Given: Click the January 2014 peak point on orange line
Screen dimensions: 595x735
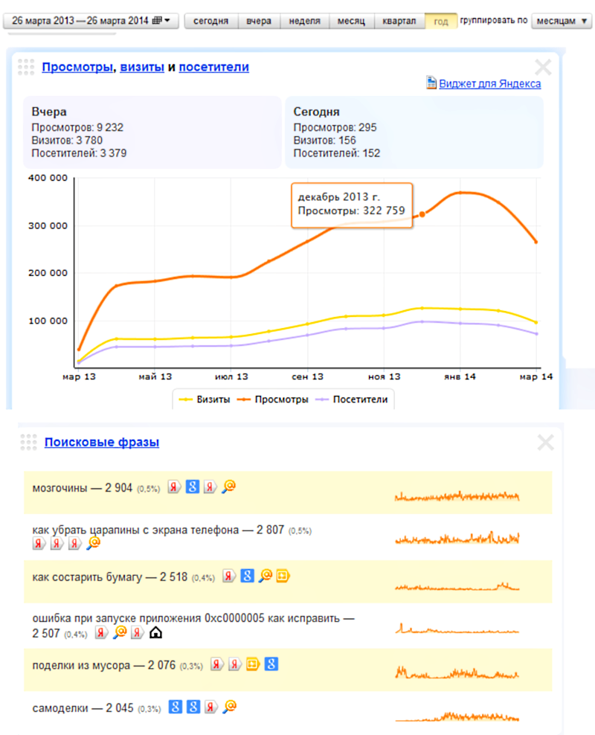Looking at the screenshot, I should [460, 193].
